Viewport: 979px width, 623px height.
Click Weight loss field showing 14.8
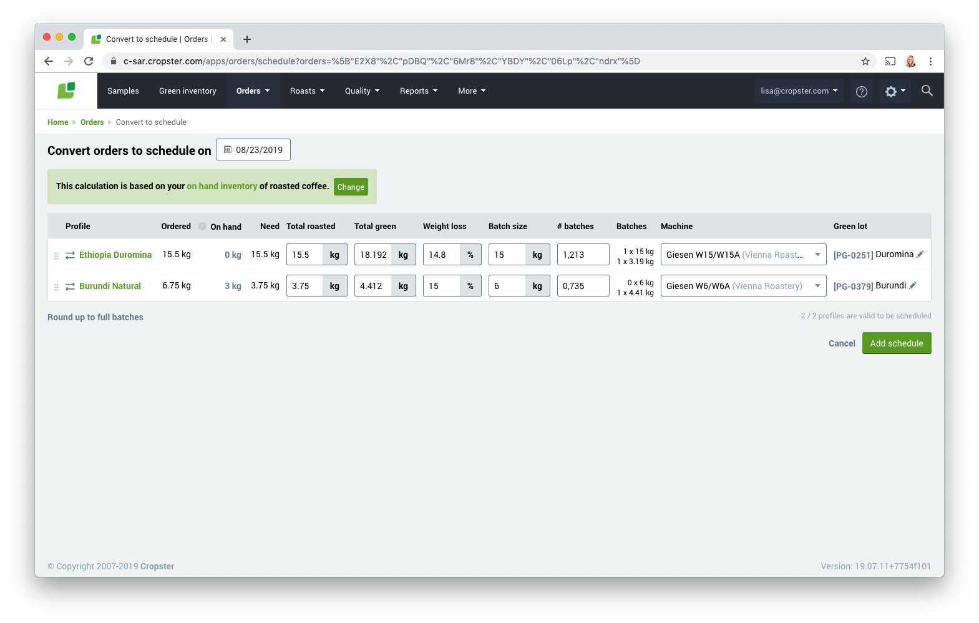point(442,255)
